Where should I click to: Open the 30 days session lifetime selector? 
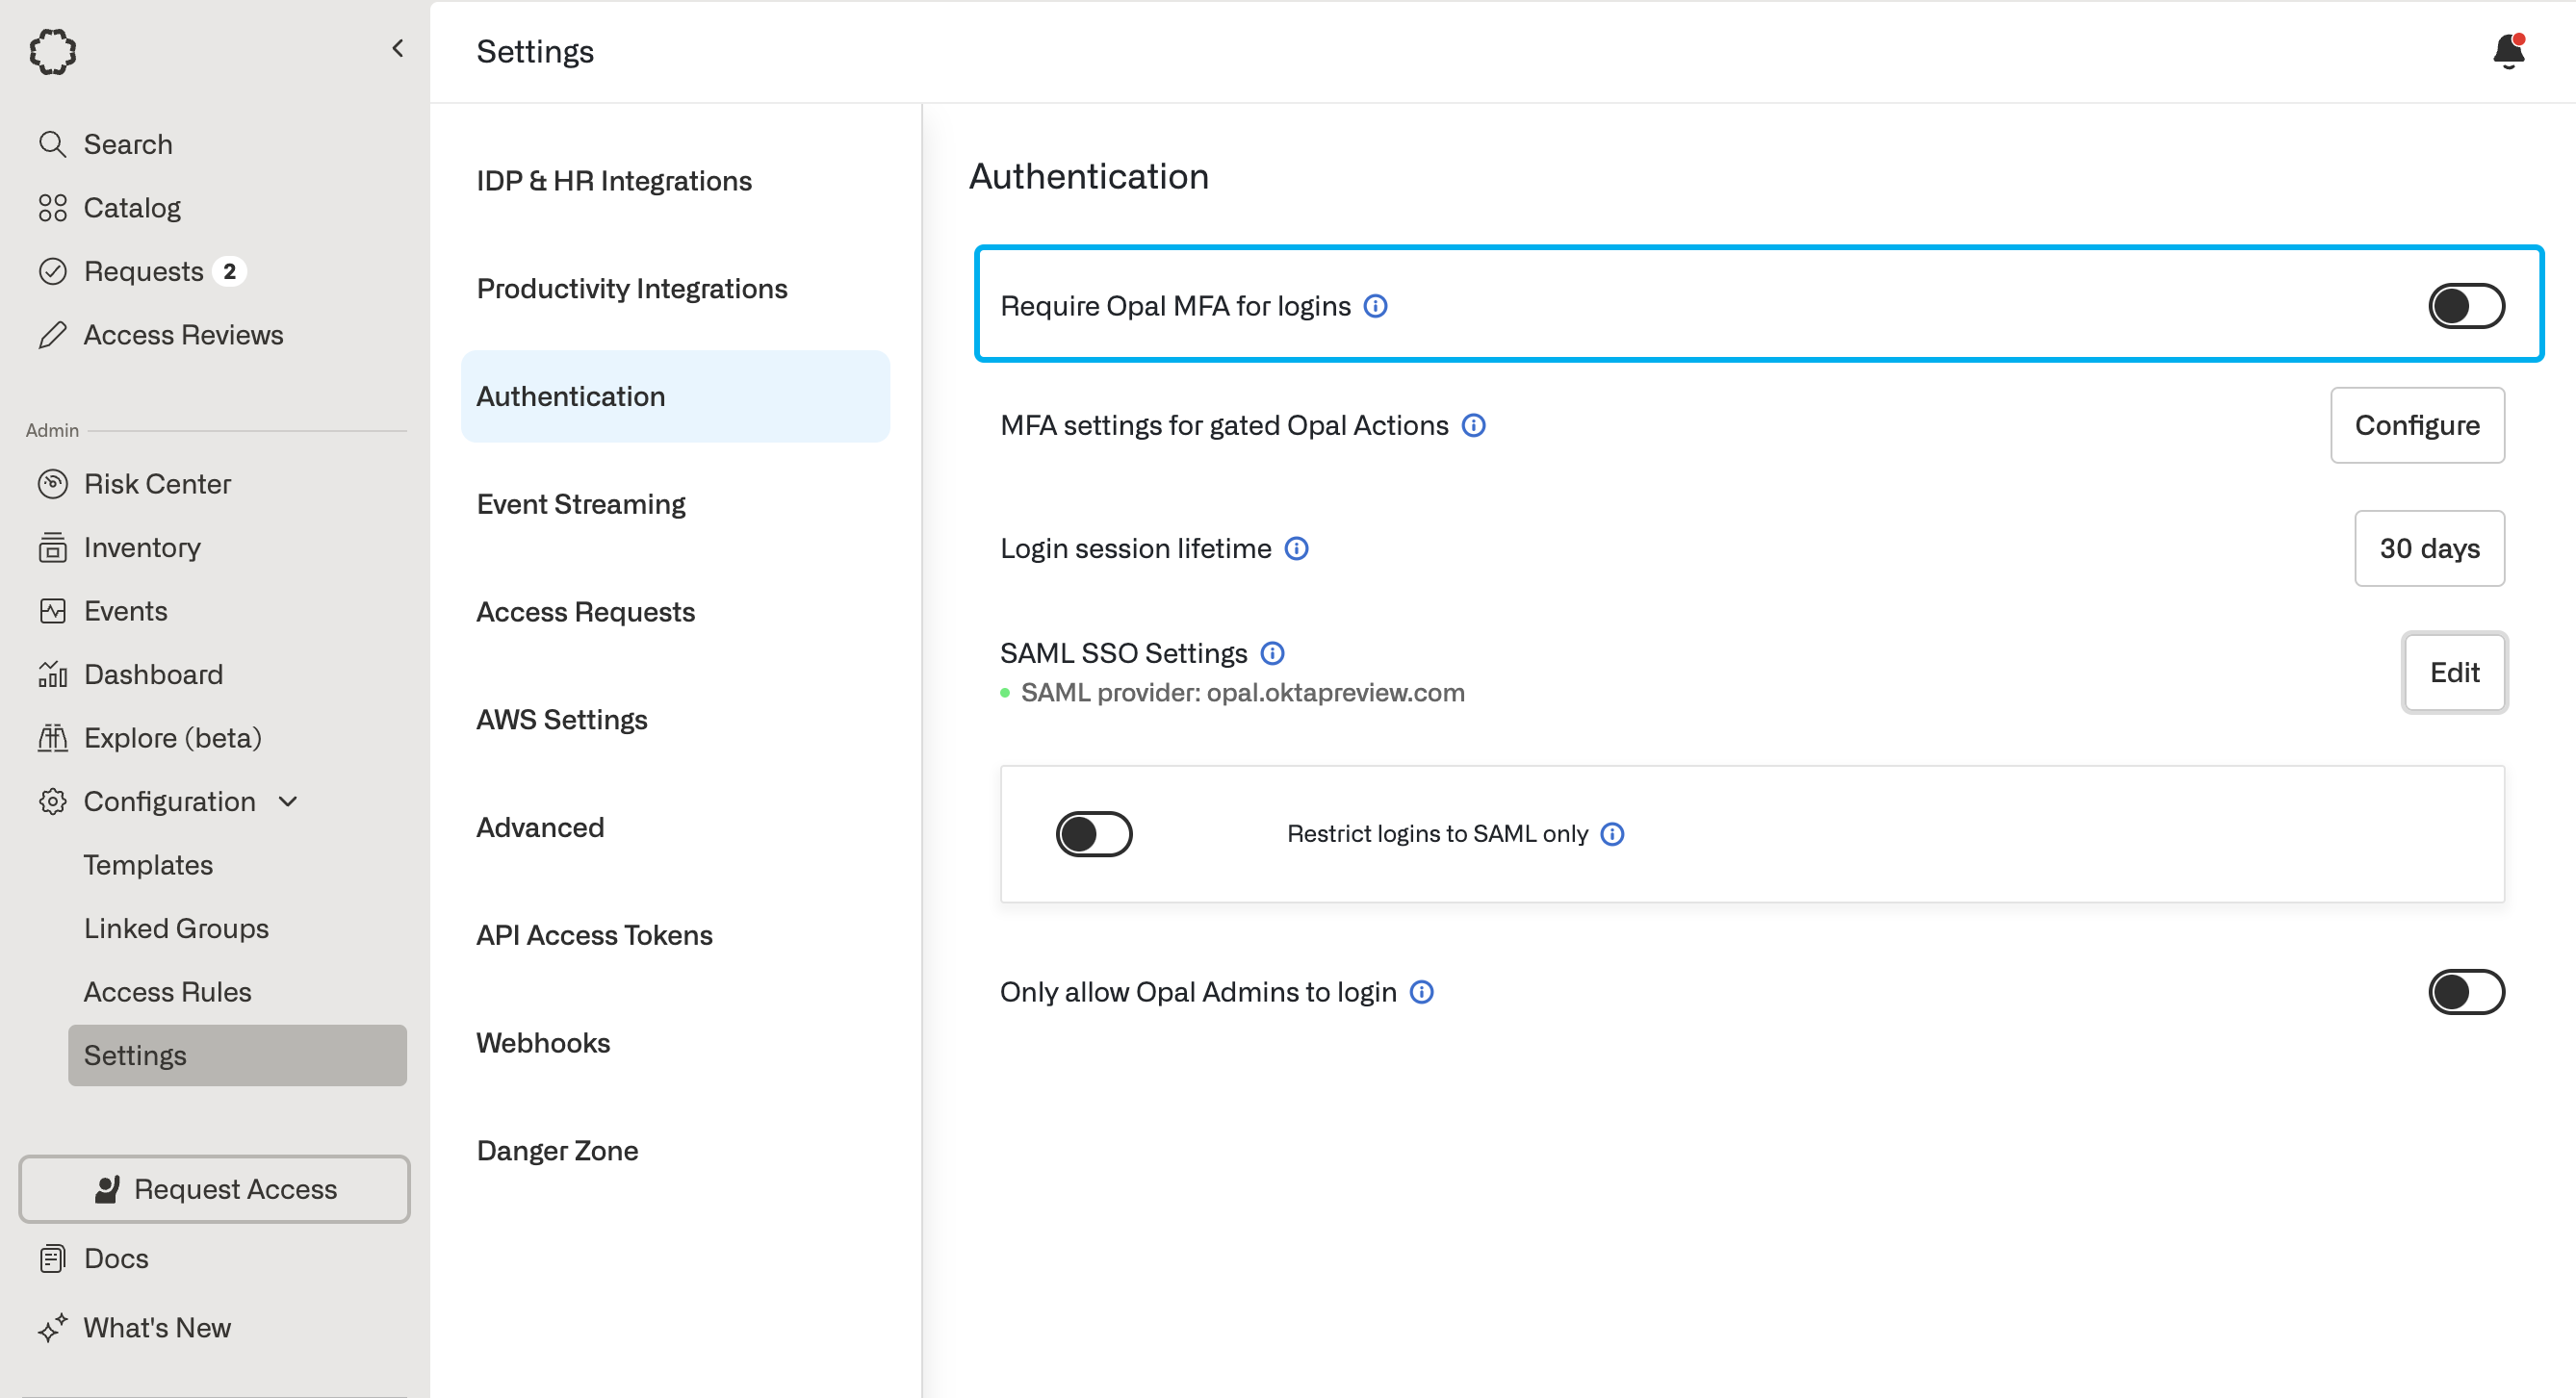tap(2428, 548)
